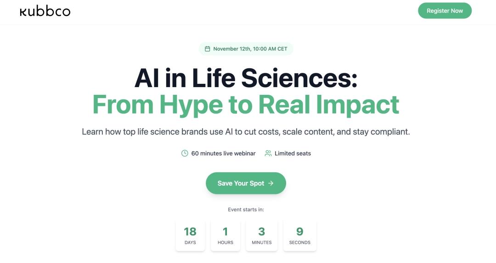Click the number 18 in countdown

(190, 231)
